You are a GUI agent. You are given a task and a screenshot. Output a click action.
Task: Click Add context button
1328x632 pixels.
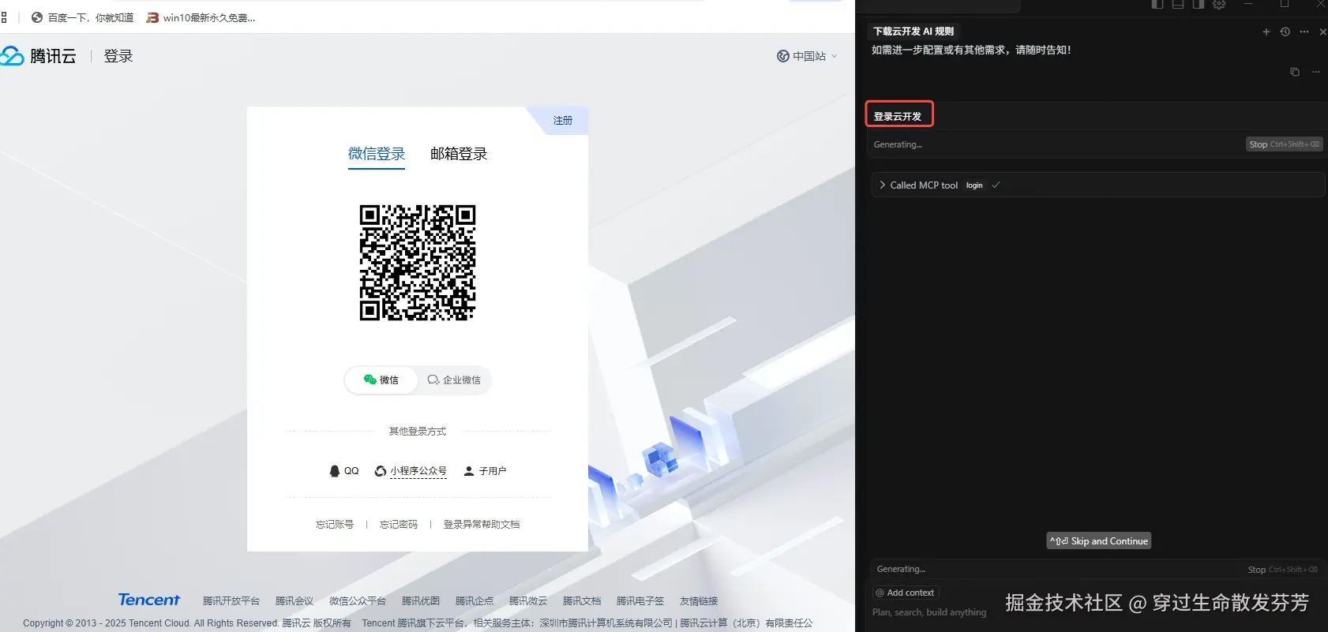pos(905,593)
